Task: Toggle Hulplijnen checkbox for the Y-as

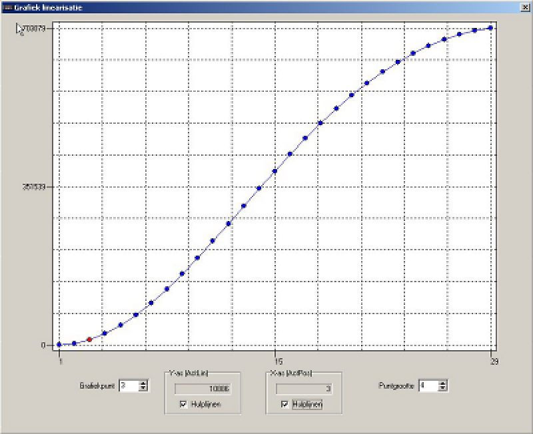Action: [x=183, y=404]
